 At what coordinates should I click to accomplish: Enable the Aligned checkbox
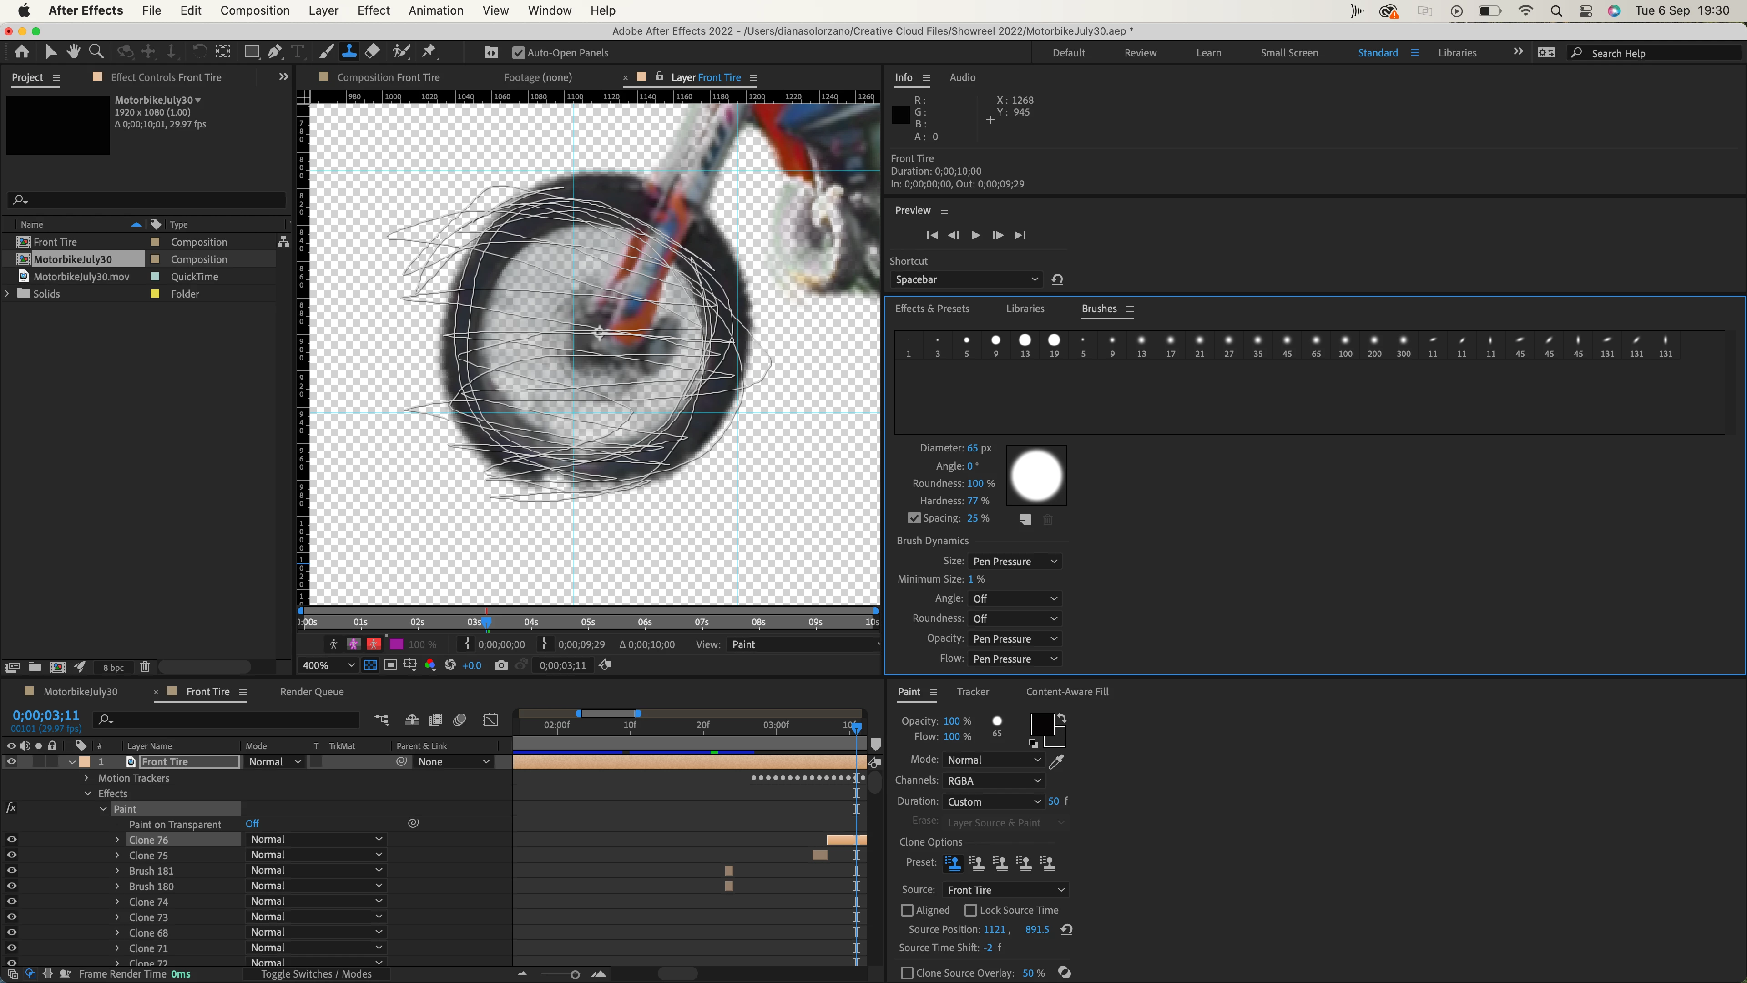coord(908,910)
